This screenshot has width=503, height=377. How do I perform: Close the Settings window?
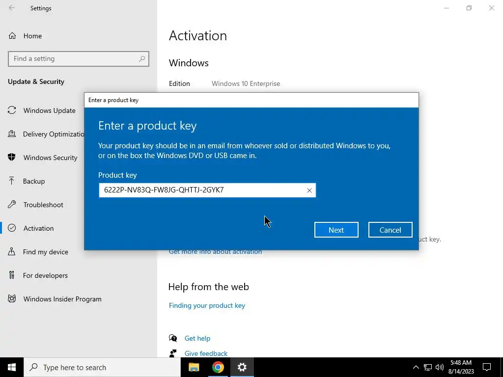491,8
